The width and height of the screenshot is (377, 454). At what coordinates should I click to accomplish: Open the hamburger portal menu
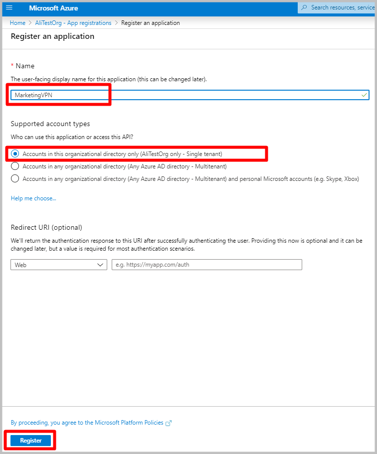coord(9,8)
